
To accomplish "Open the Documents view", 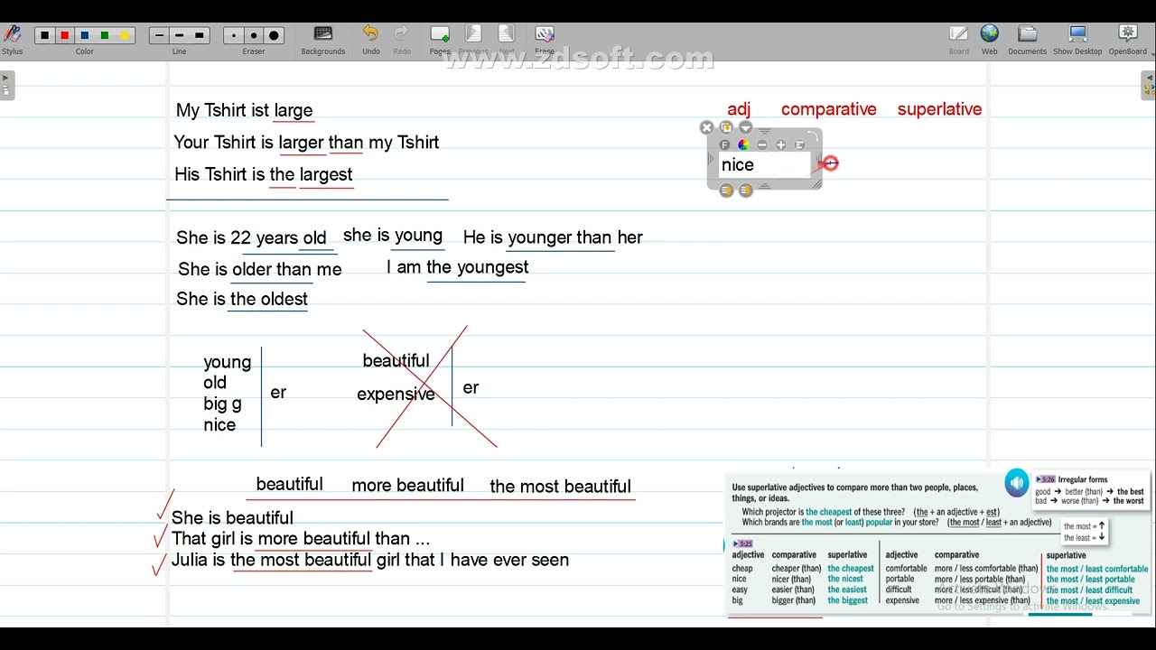I will pos(1027,40).
